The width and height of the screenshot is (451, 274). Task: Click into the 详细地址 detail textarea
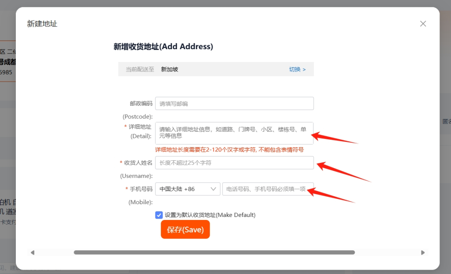[234, 133]
